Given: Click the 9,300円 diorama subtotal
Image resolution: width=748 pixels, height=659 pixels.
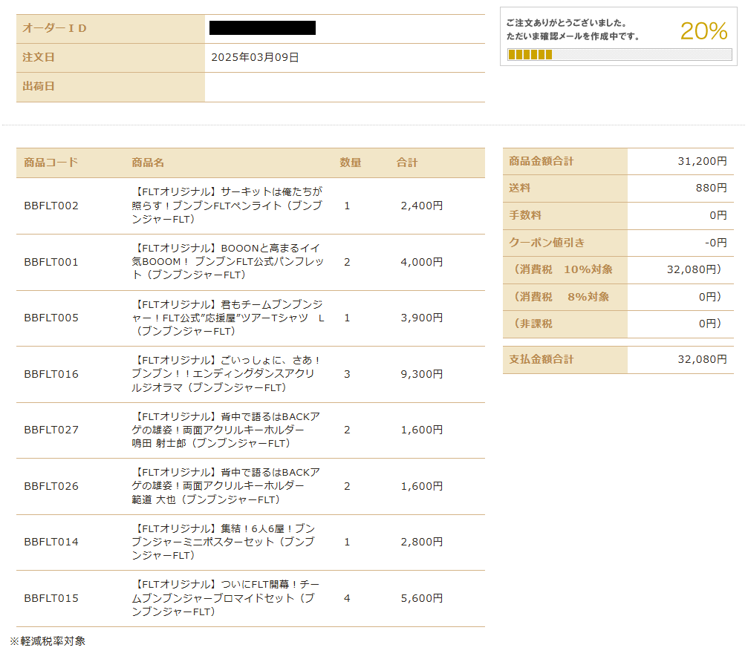Looking at the screenshot, I should 422,374.
